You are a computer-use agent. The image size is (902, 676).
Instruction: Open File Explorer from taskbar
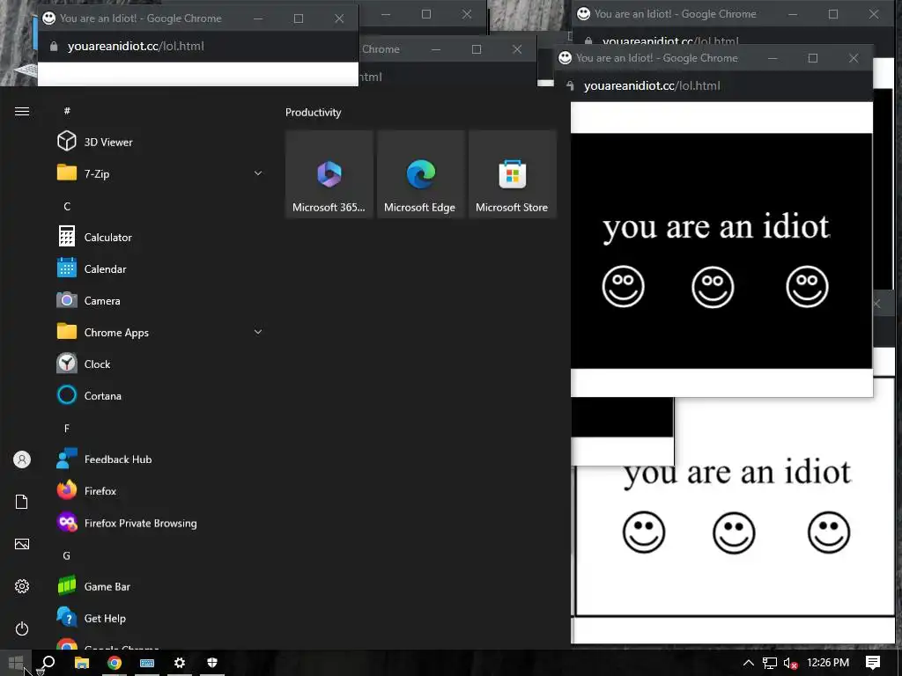(82, 663)
